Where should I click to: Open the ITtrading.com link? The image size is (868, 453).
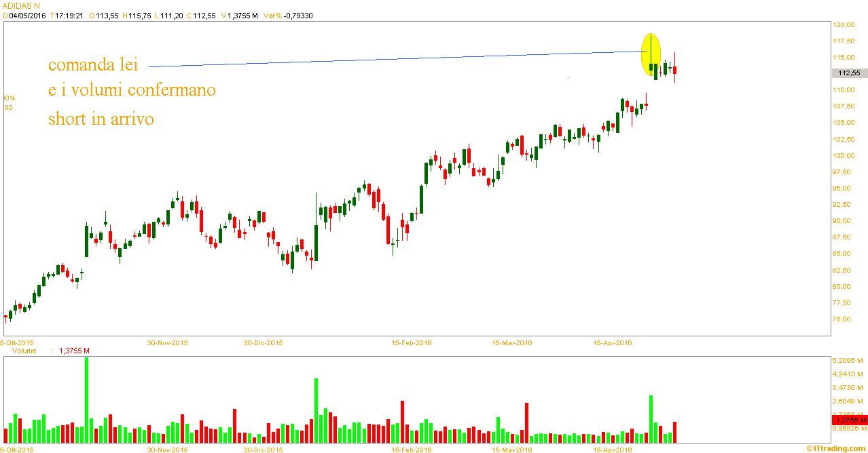pyautogui.click(x=836, y=448)
